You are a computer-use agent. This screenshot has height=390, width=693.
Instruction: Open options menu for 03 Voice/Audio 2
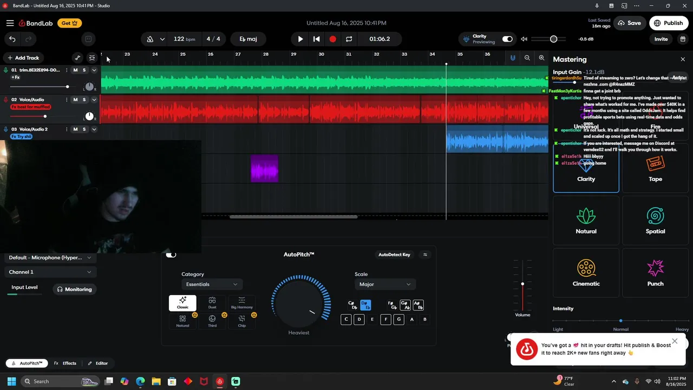click(x=67, y=129)
